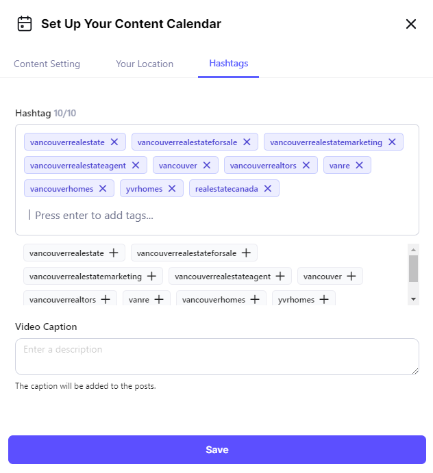The image size is (433, 473).
Task: Remove the vancouverrealestatemarketing selected tag
Action: tap(392, 142)
